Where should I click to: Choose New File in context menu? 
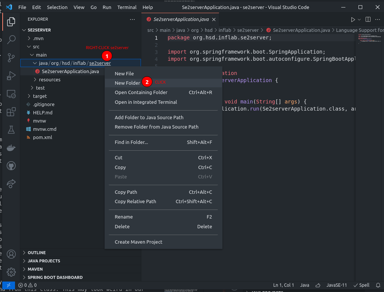coord(163,74)
